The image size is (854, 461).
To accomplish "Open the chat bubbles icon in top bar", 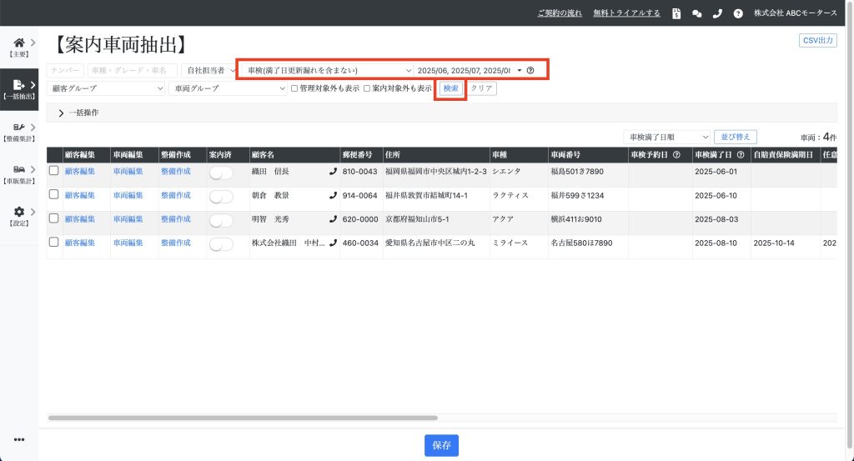I will (x=696, y=13).
